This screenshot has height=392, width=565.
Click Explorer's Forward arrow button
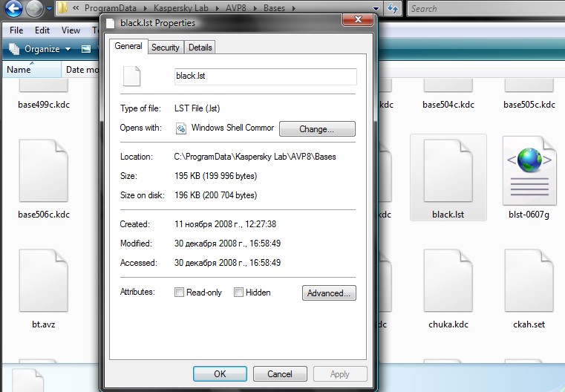point(35,8)
